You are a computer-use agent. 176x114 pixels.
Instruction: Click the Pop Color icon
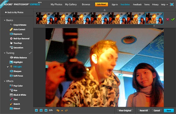coord(11,86)
